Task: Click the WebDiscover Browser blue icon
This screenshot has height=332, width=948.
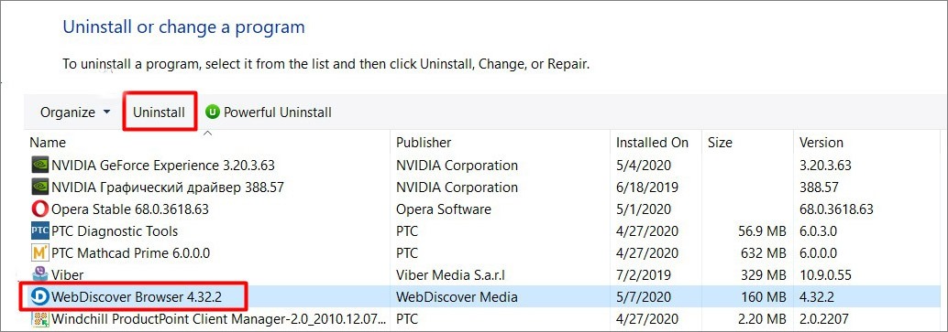Action: point(40,296)
